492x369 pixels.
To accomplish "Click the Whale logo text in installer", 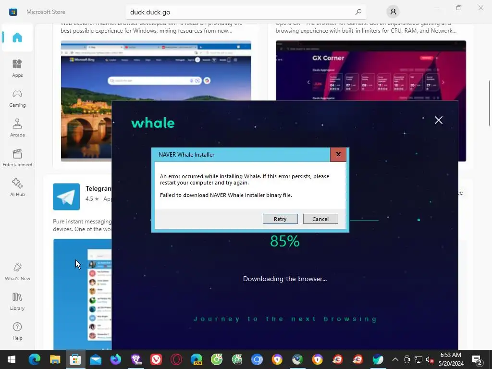I will 153,123.
